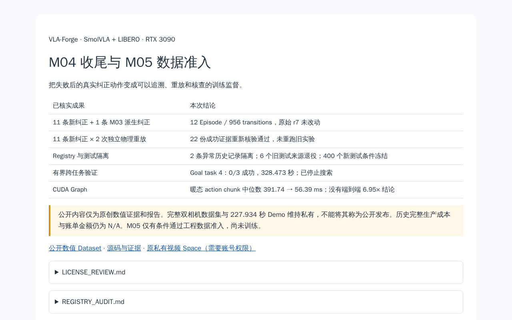Viewport: 512px width, 320px height.
Task: Click the cell 11 条新纠正 × 2 次独立物理重放
Action: coord(117,139)
